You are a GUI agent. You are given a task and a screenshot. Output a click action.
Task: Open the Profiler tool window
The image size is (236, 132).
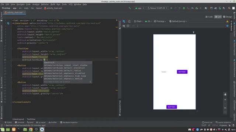tap(53, 122)
